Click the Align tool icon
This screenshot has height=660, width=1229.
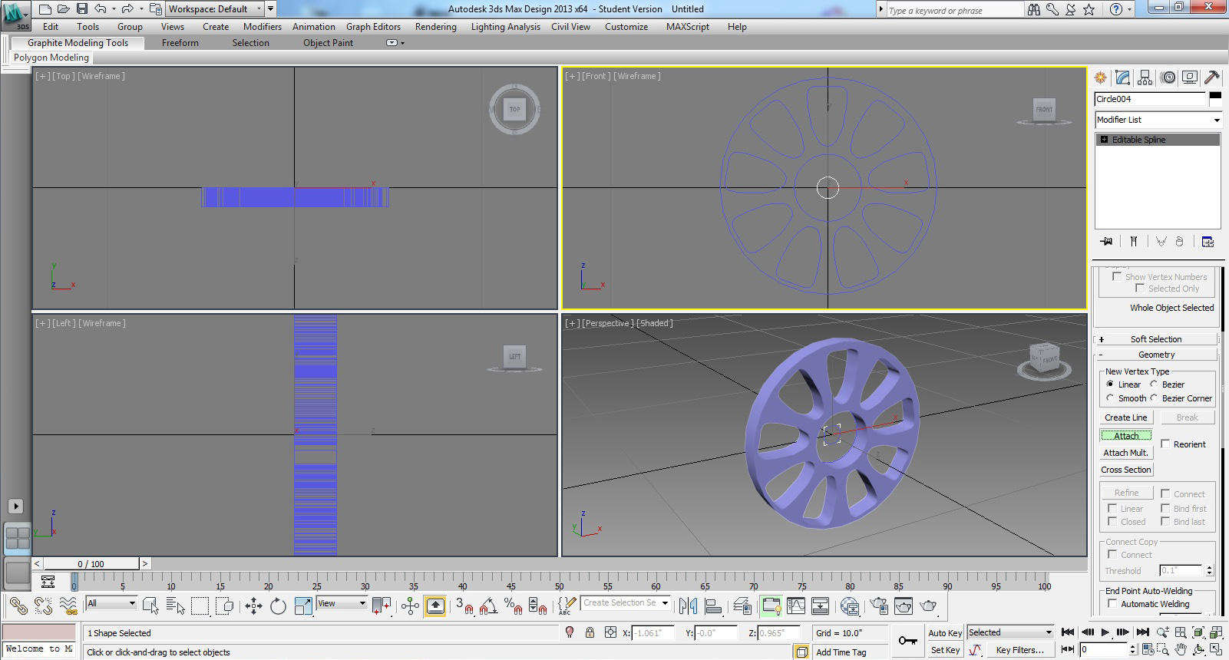(713, 606)
